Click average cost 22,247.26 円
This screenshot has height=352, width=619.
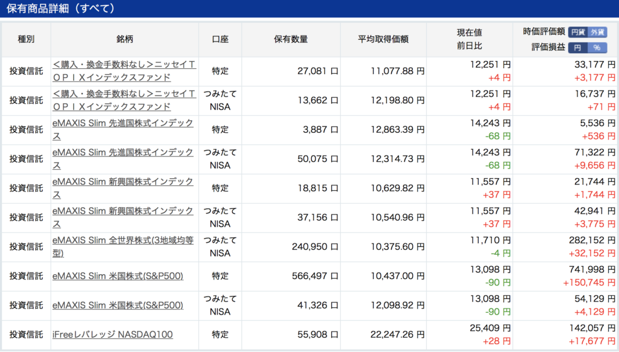coord(398,334)
